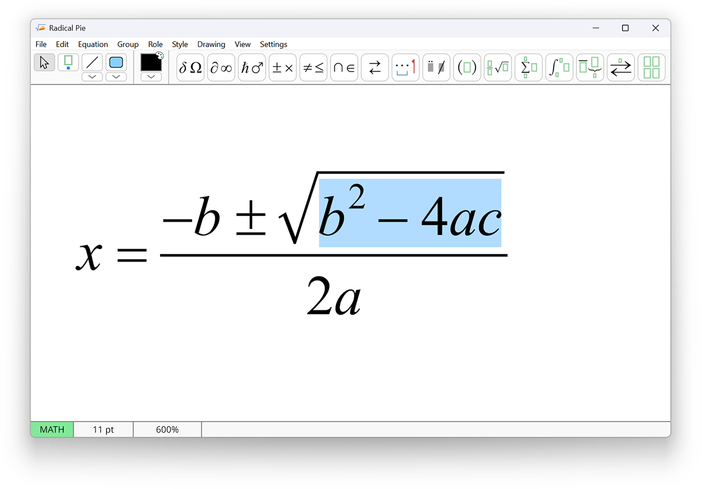Open the Equation menu
Viewport: 702px width, 489px height.
(x=93, y=44)
